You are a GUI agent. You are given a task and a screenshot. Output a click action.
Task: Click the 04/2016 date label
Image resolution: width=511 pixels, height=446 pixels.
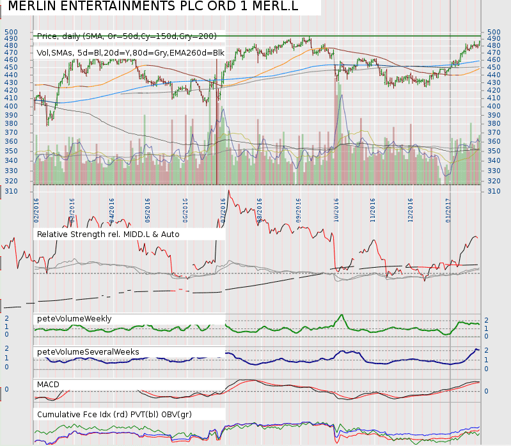(111, 210)
